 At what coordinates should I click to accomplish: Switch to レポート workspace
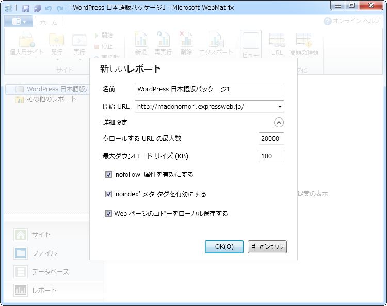click(35, 290)
